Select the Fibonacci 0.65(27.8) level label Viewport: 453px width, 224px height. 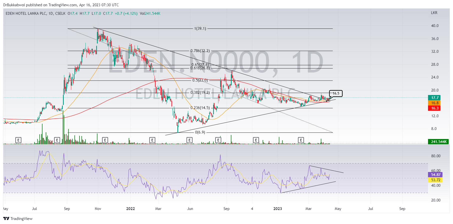[200, 65]
